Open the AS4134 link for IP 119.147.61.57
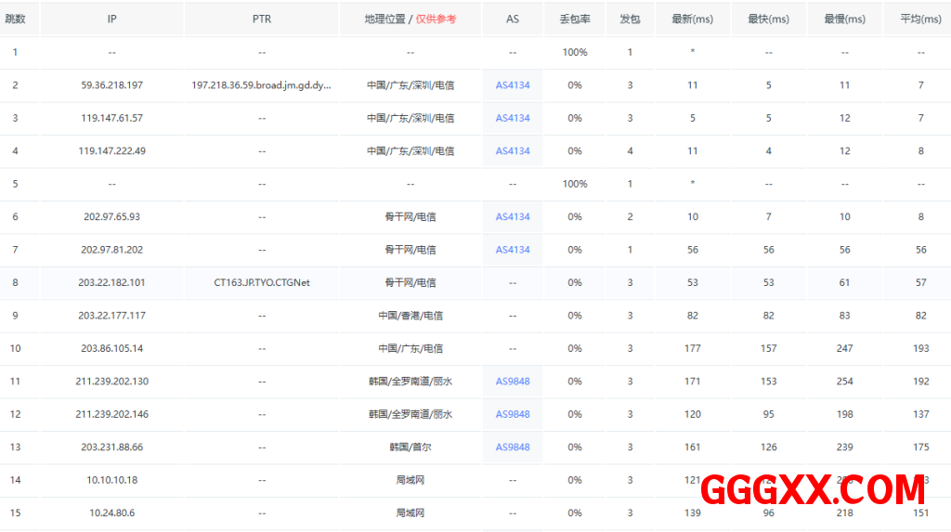Screen dimensions: 951x532 coord(512,118)
